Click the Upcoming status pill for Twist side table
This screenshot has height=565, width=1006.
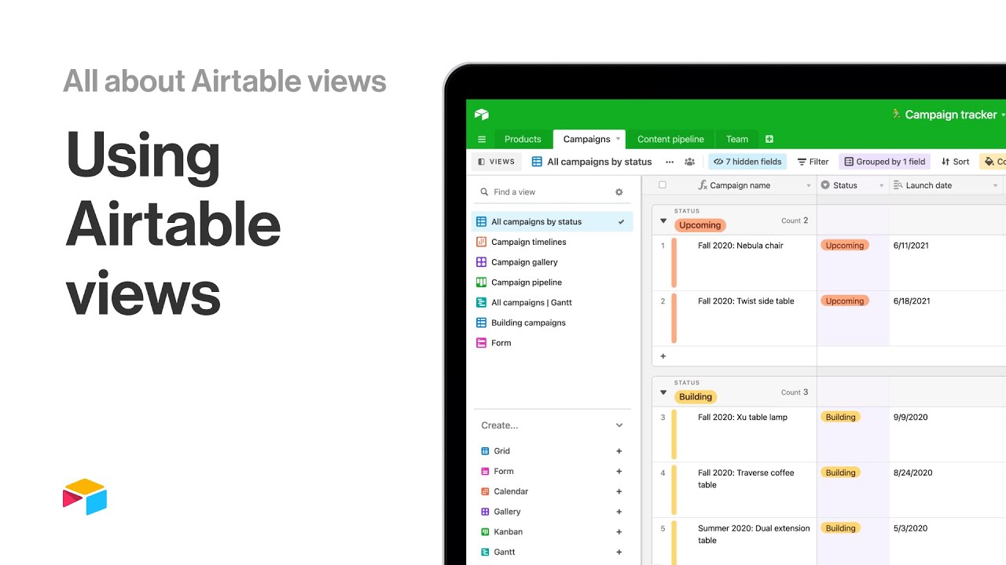tap(845, 301)
